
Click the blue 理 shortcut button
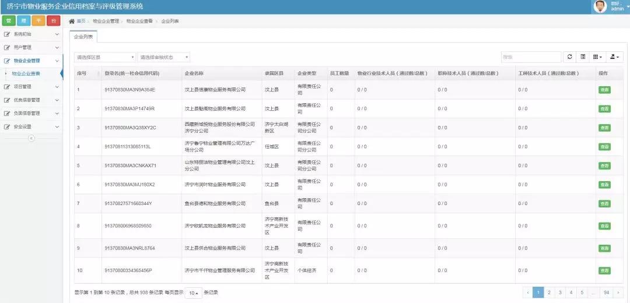tap(24, 21)
